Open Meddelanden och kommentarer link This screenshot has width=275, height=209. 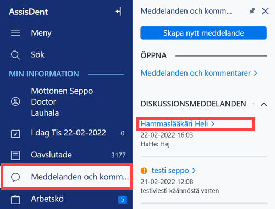[199, 73]
